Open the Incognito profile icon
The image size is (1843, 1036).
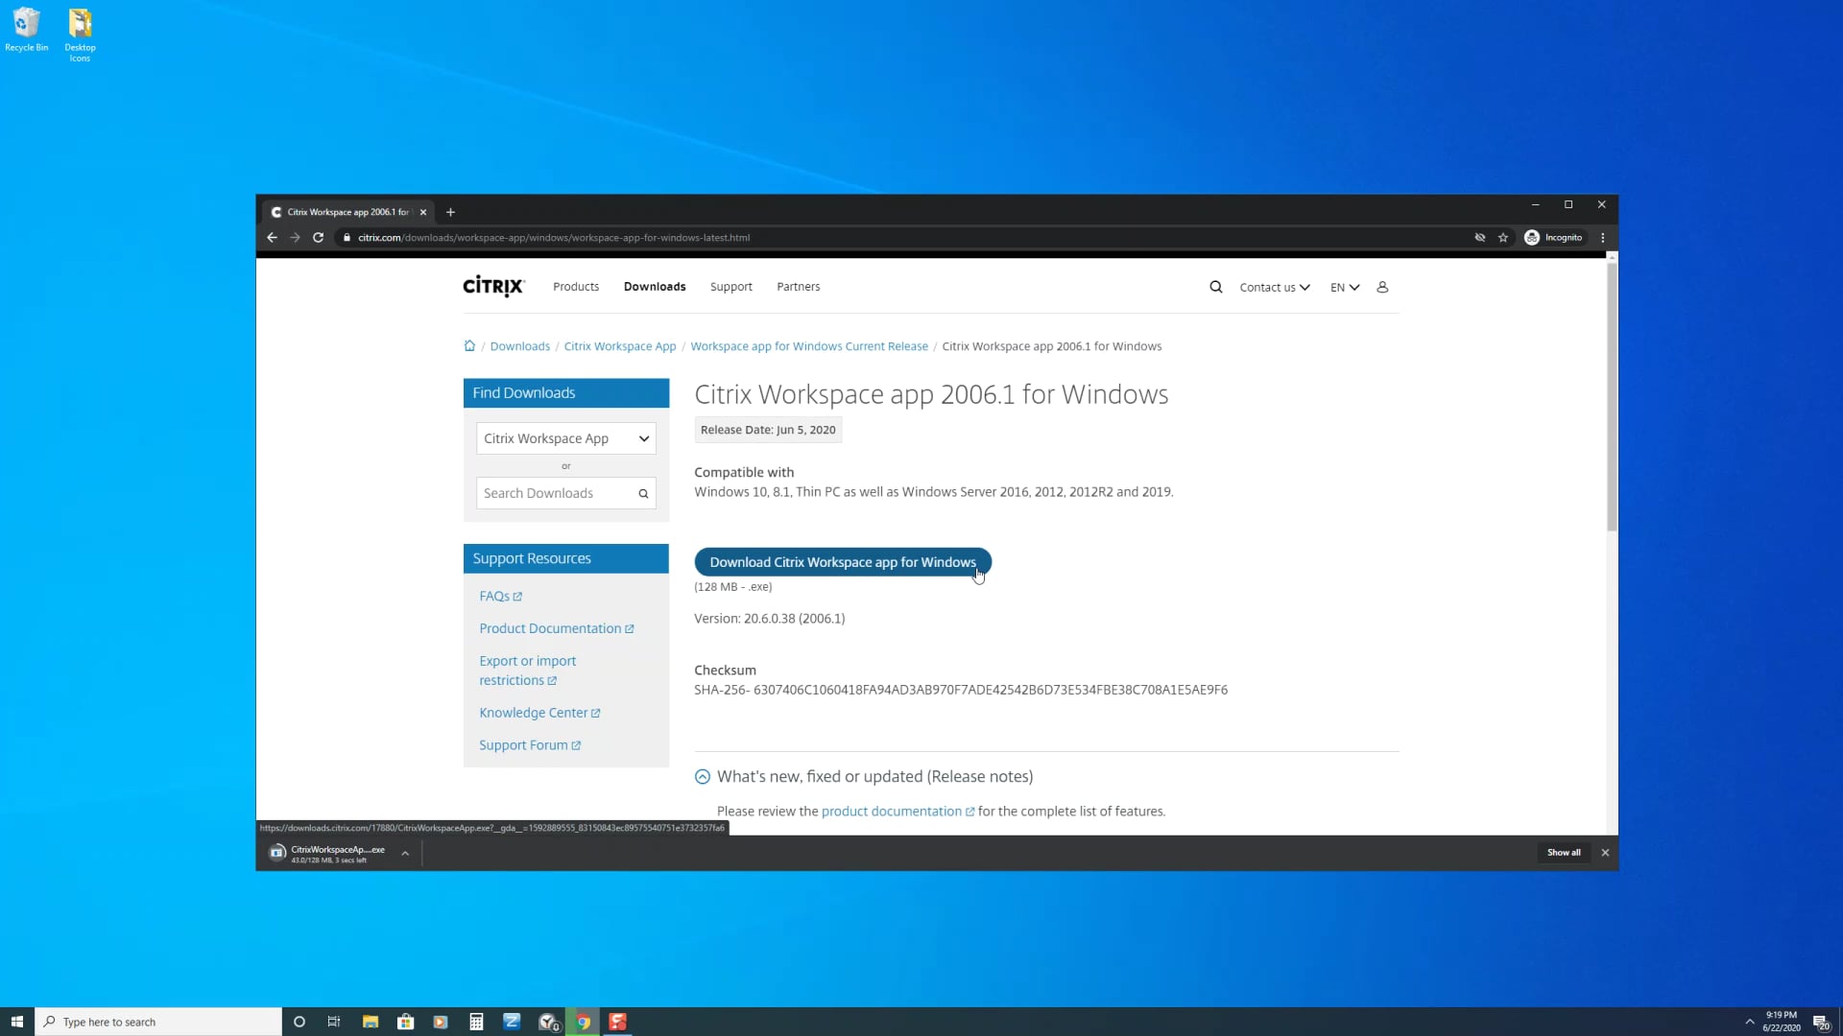coord(1531,237)
